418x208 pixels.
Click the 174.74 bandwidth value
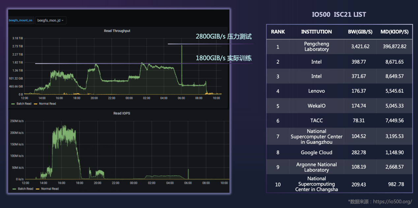point(359,106)
